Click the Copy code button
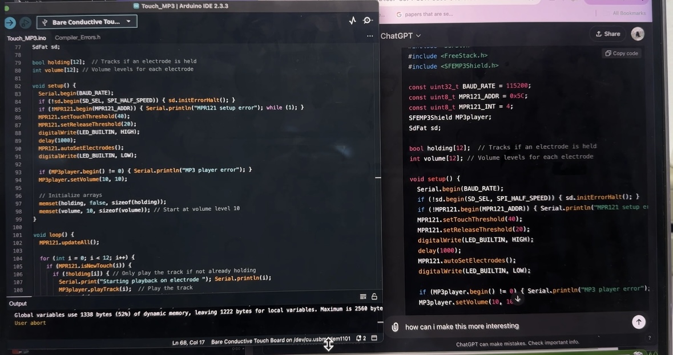This screenshot has width=673, height=355. click(622, 54)
